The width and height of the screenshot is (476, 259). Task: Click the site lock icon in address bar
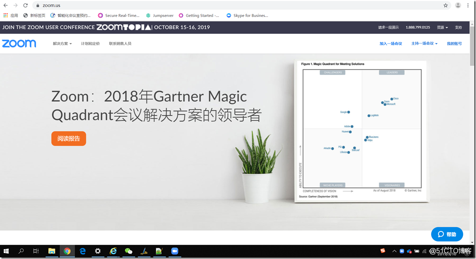point(38,6)
